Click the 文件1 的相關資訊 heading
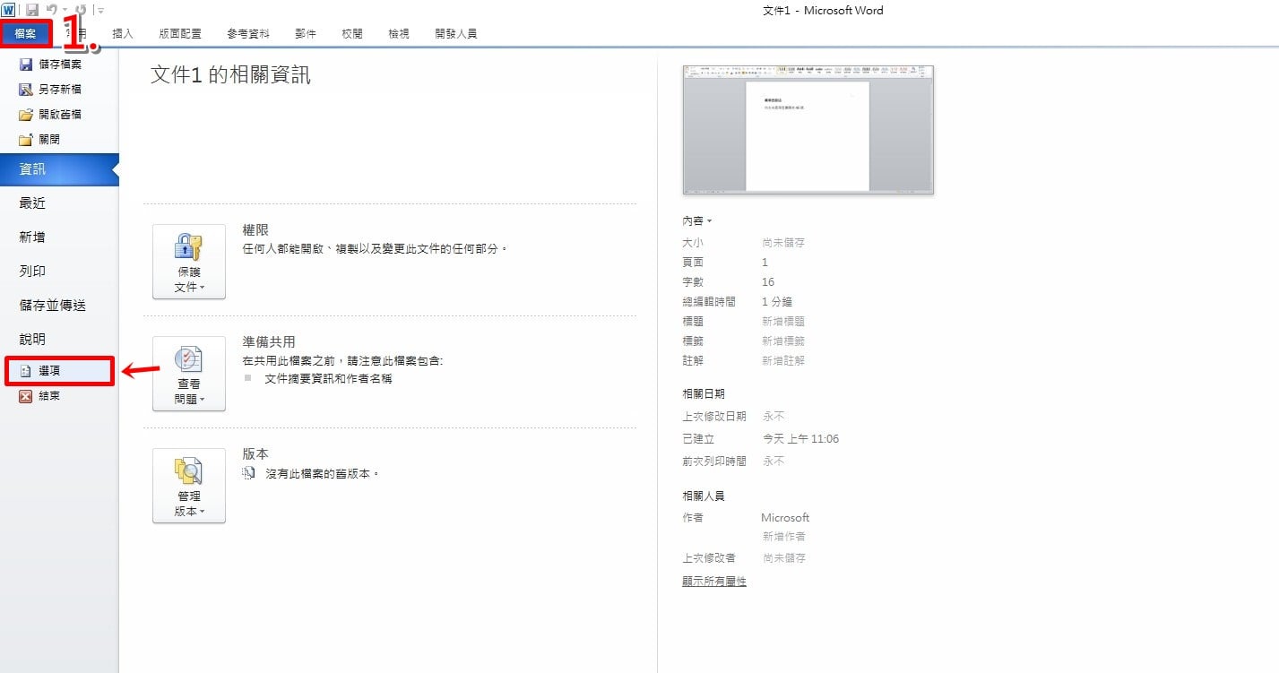The width and height of the screenshot is (1279, 673). point(231,75)
